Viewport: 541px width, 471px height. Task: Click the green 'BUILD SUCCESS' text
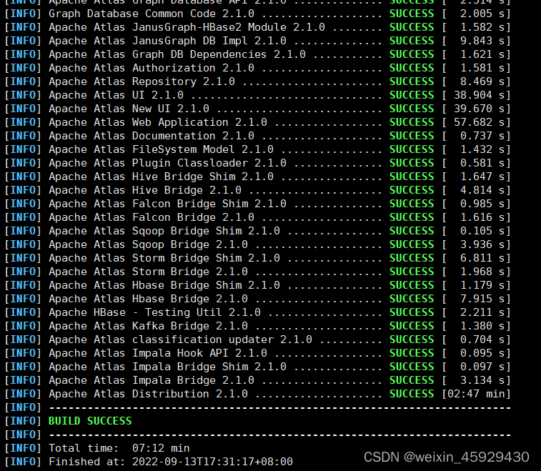point(90,421)
